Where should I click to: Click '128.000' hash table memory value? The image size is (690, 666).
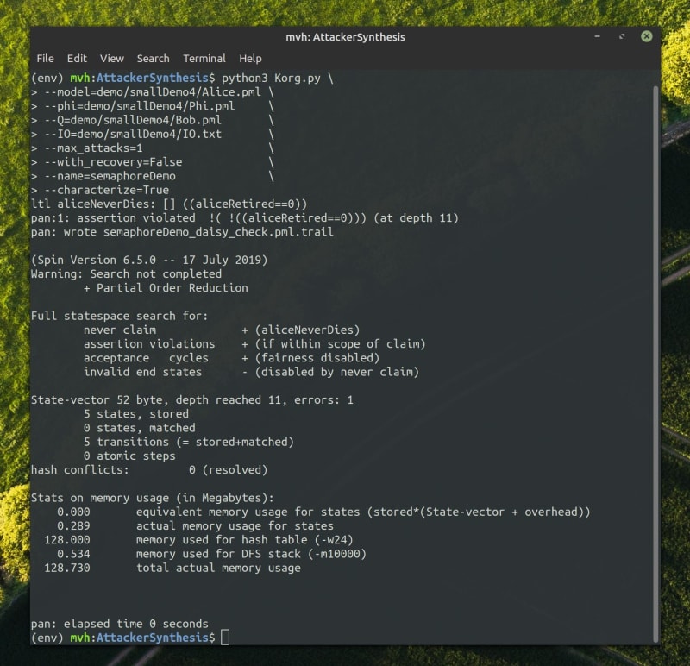tap(67, 541)
